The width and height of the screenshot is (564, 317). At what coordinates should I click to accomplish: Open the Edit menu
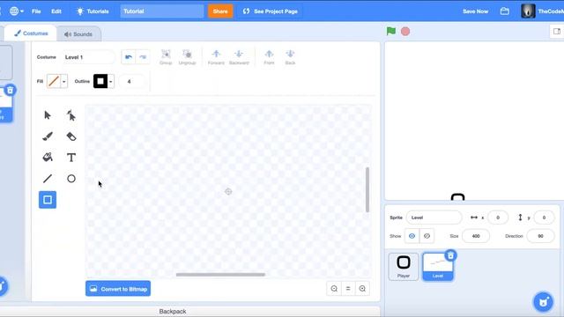click(56, 11)
